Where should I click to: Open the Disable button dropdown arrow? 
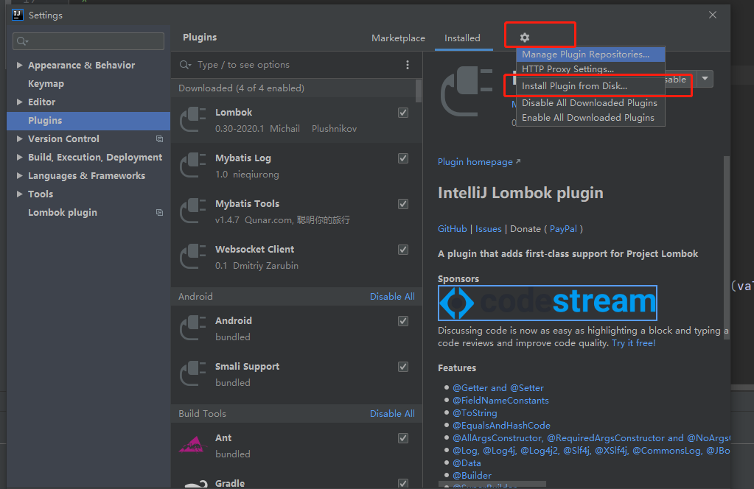click(705, 78)
